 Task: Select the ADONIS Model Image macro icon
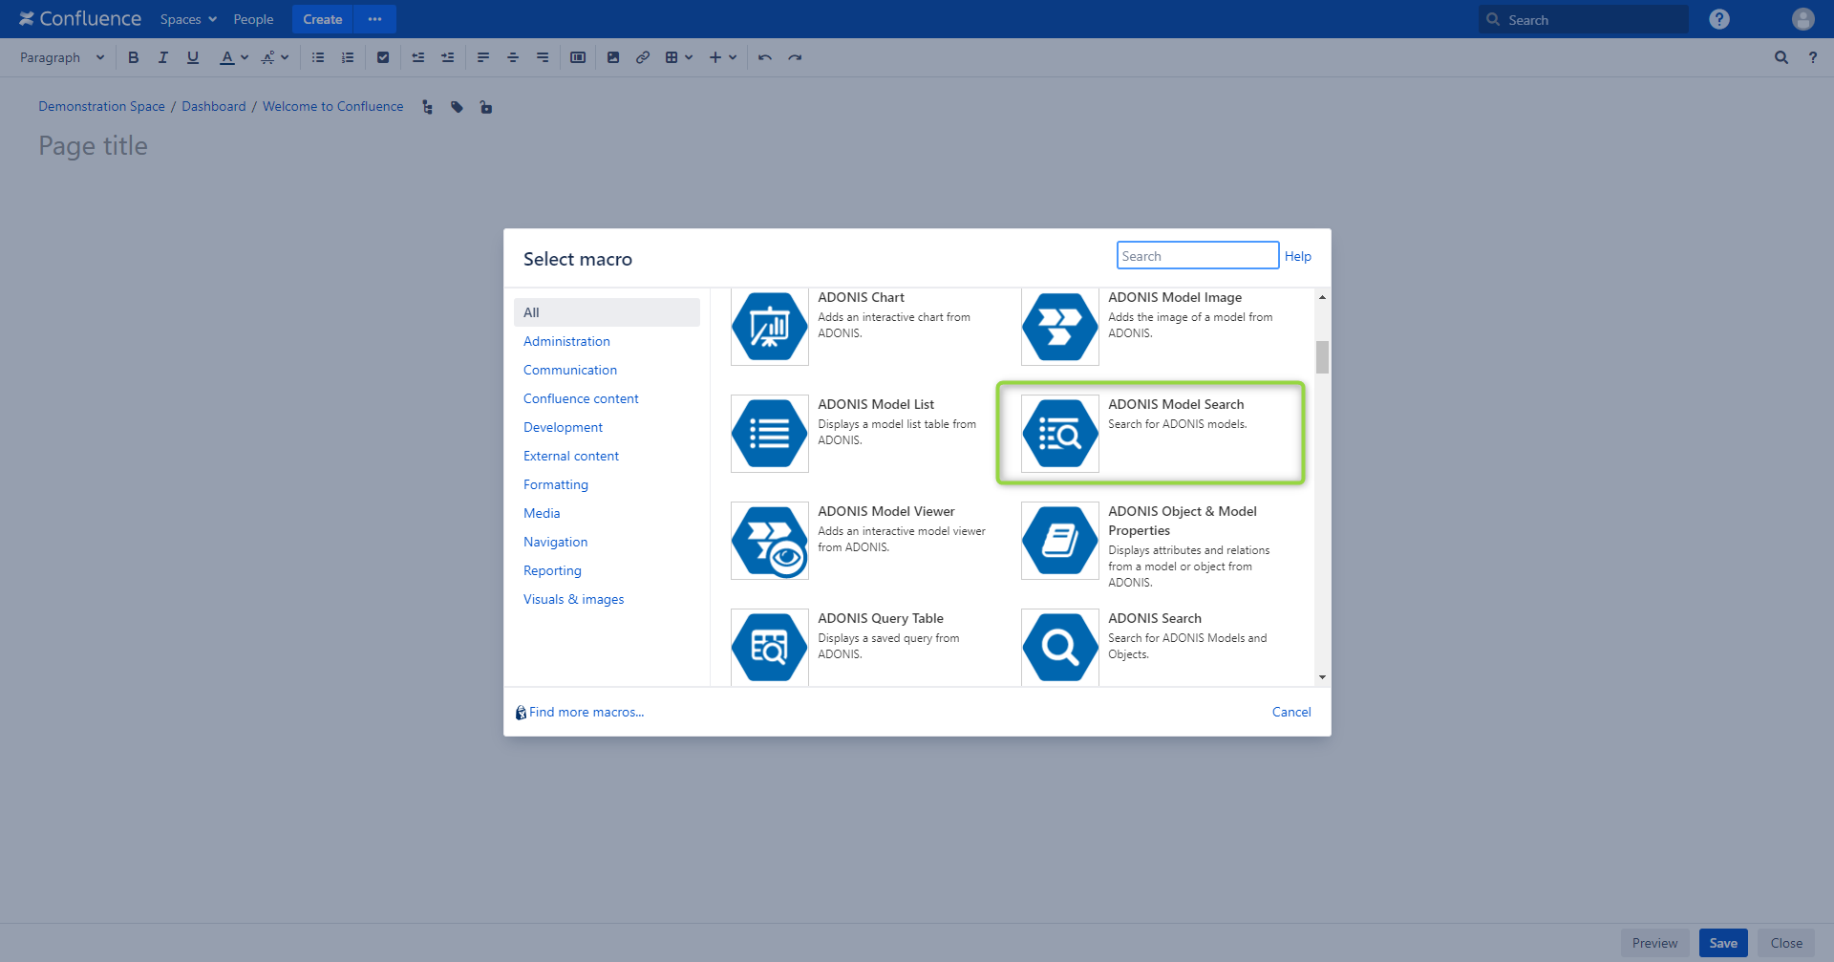(1060, 328)
